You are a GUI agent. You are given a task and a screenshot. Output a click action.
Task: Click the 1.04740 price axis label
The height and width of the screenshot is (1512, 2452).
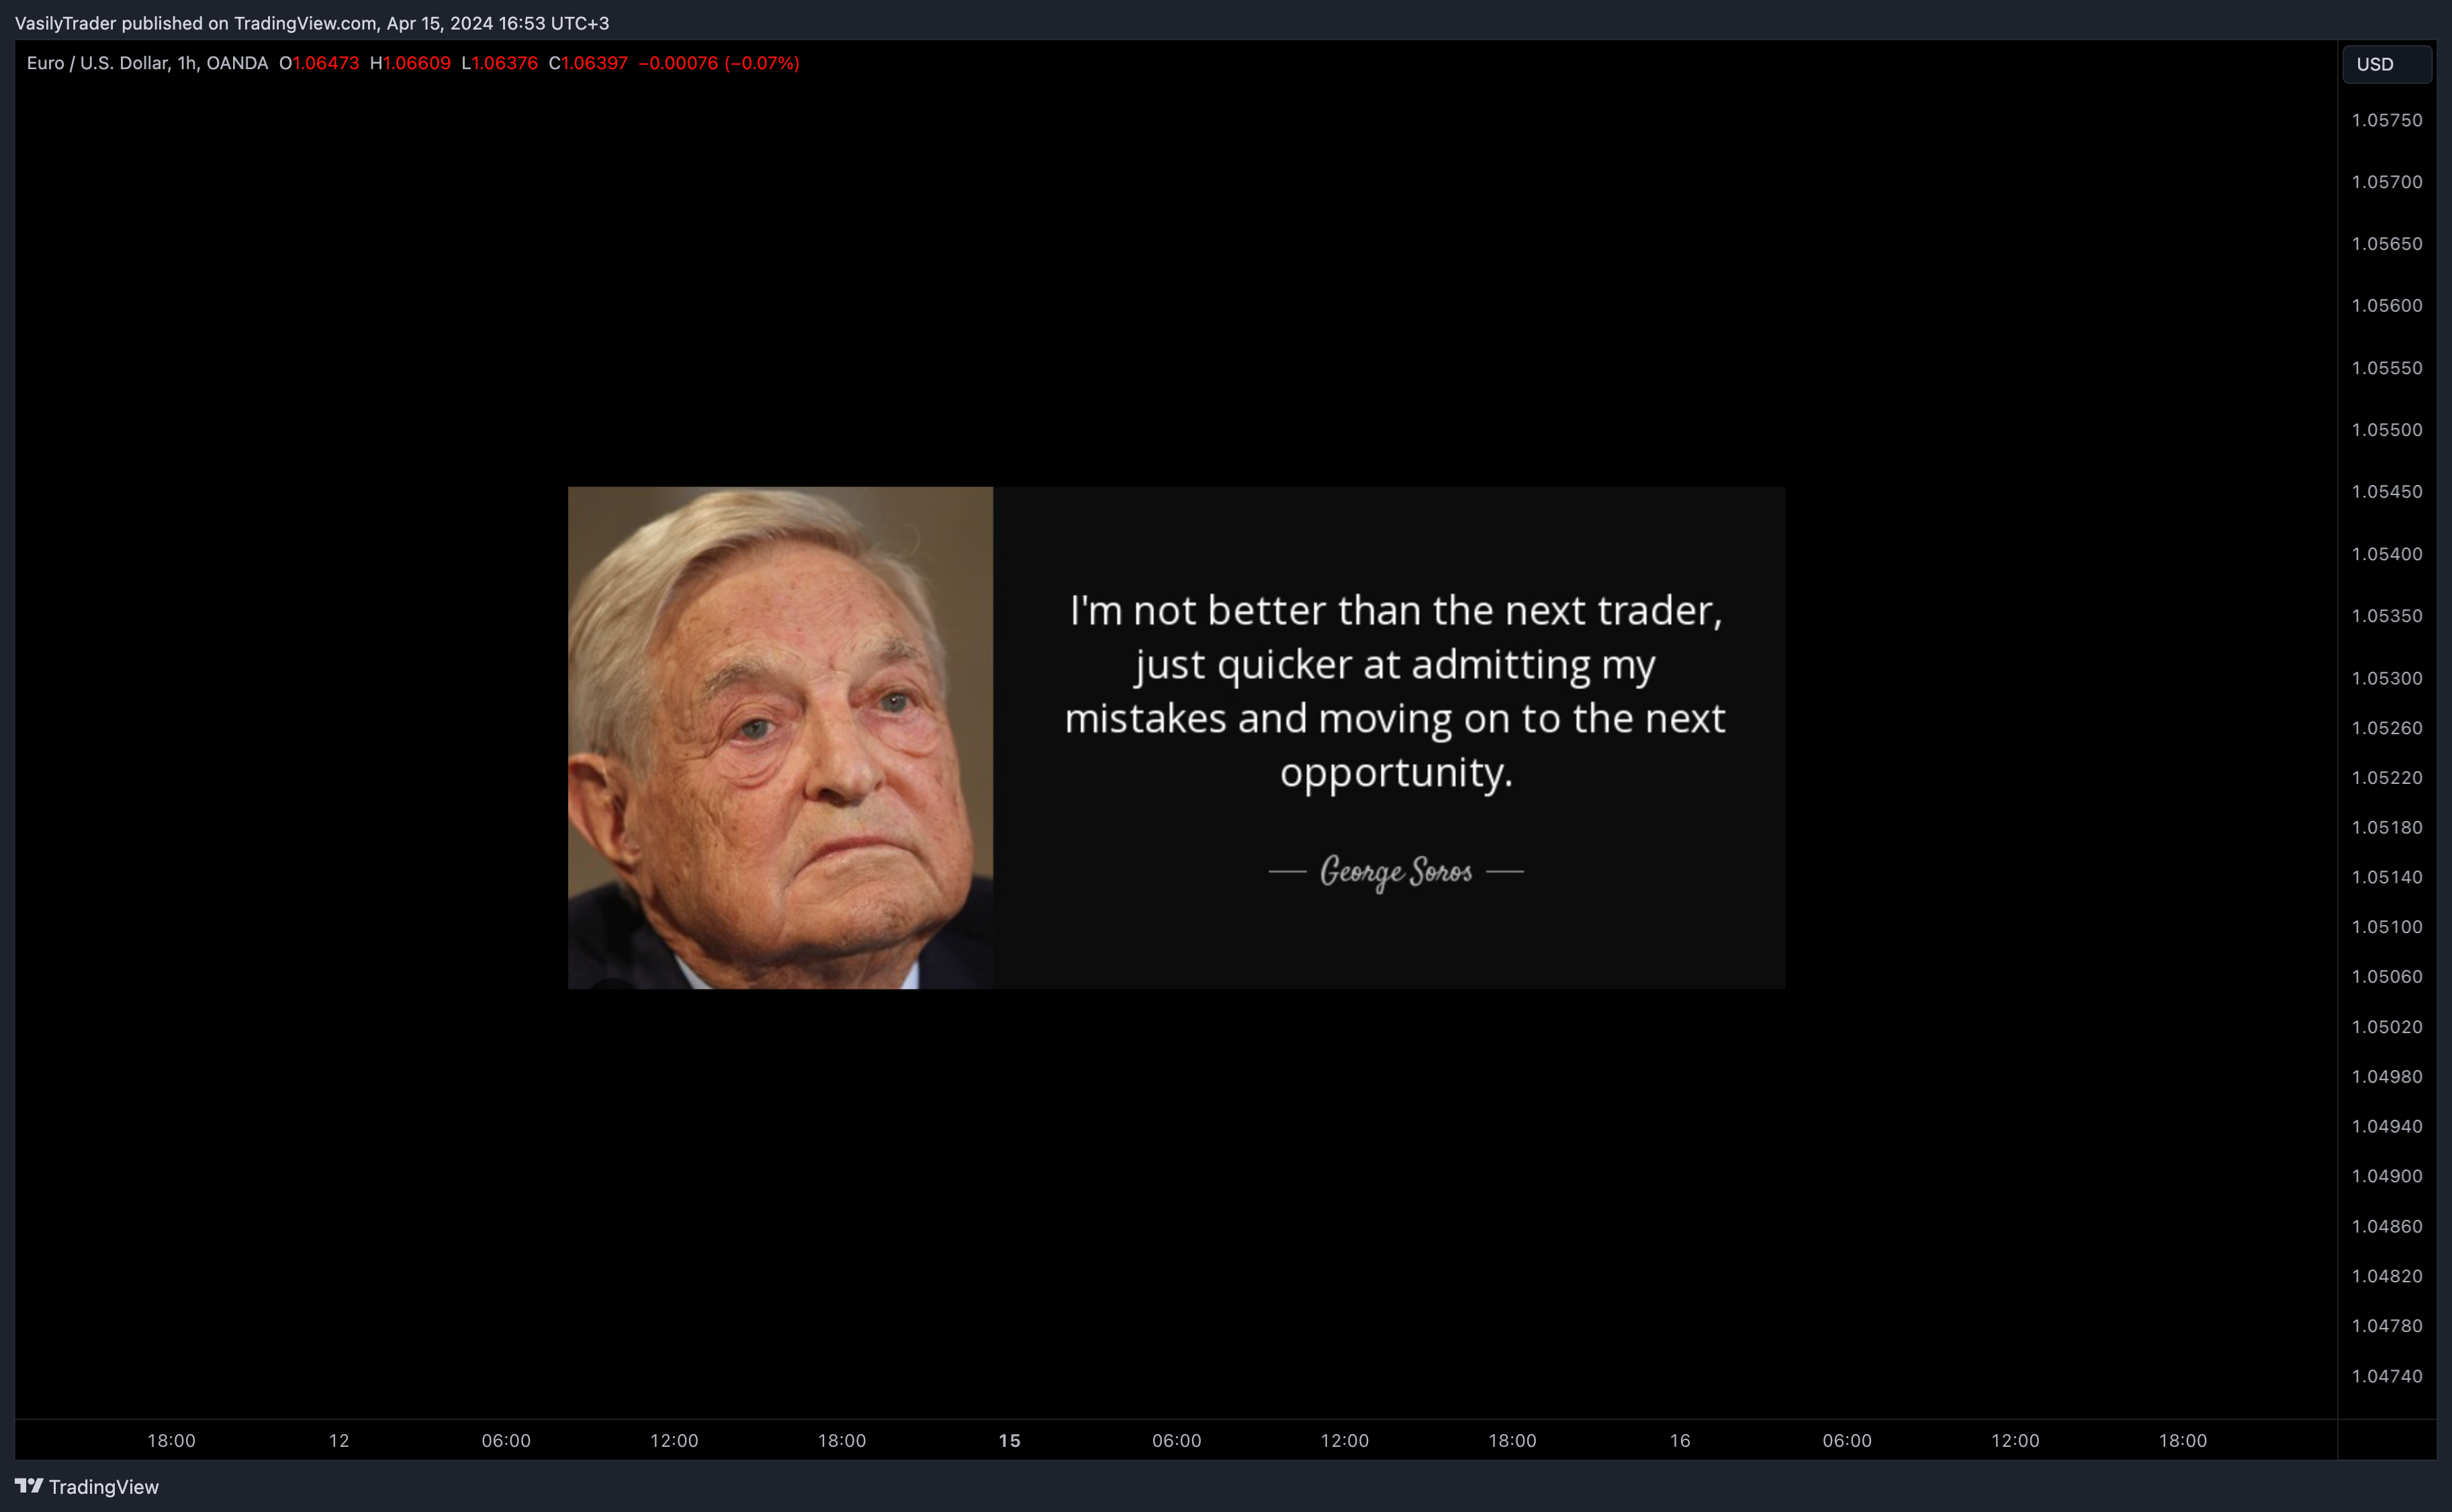click(2386, 1376)
